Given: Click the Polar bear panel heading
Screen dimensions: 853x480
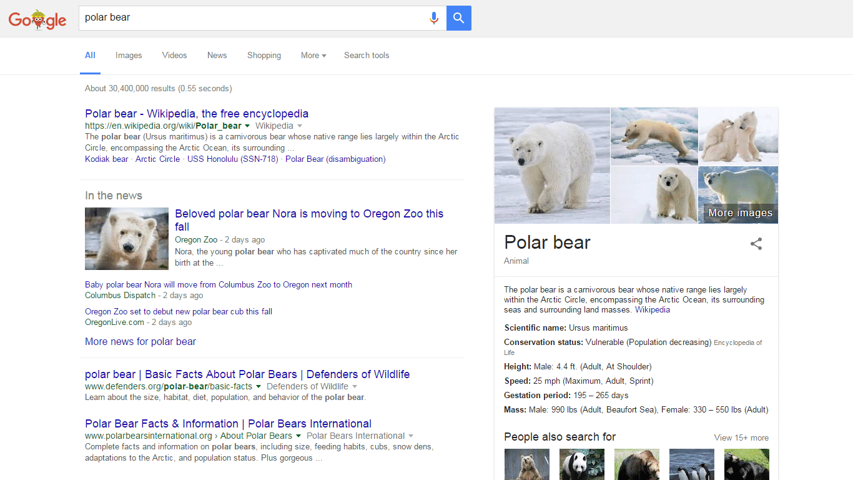Looking at the screenshot, I should click(x=547, y=242).
